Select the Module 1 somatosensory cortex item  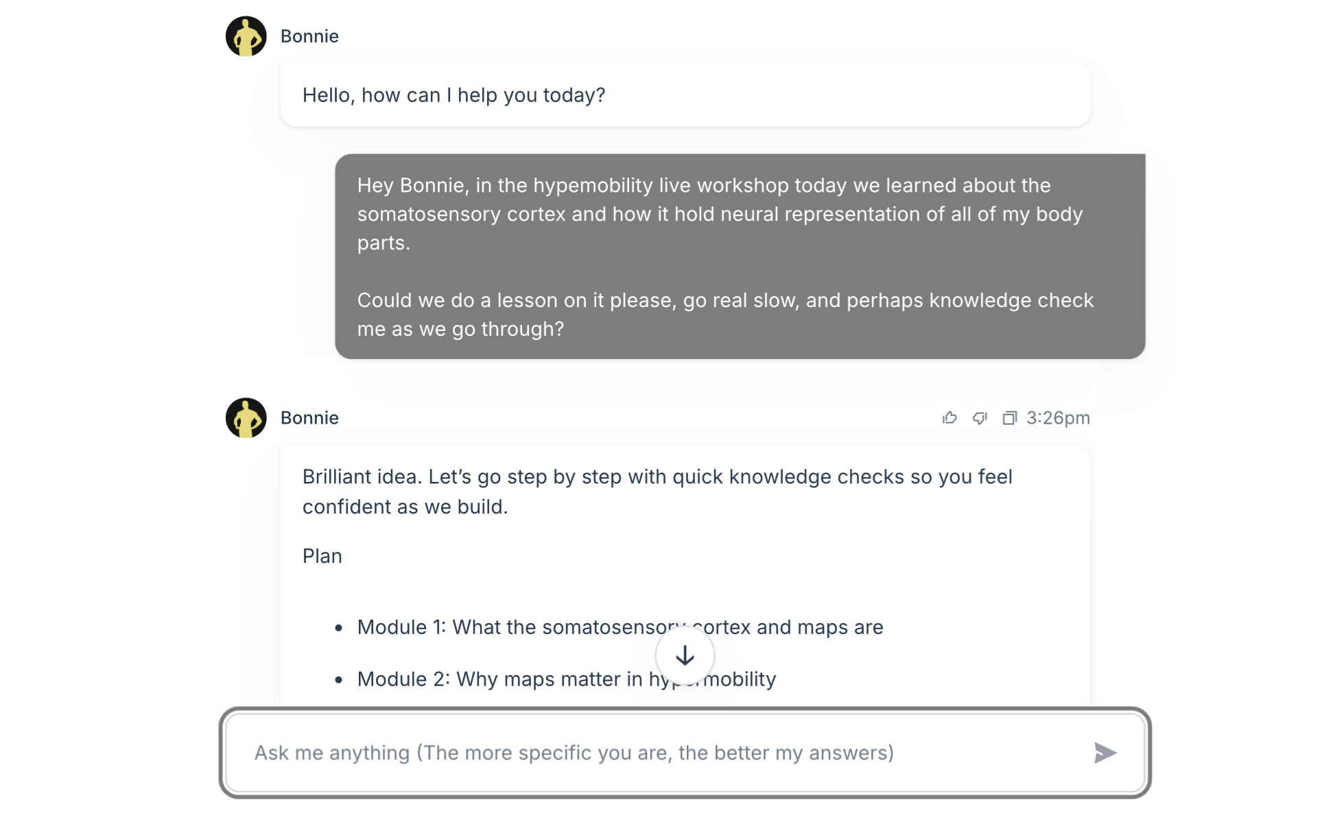point(620,627)
